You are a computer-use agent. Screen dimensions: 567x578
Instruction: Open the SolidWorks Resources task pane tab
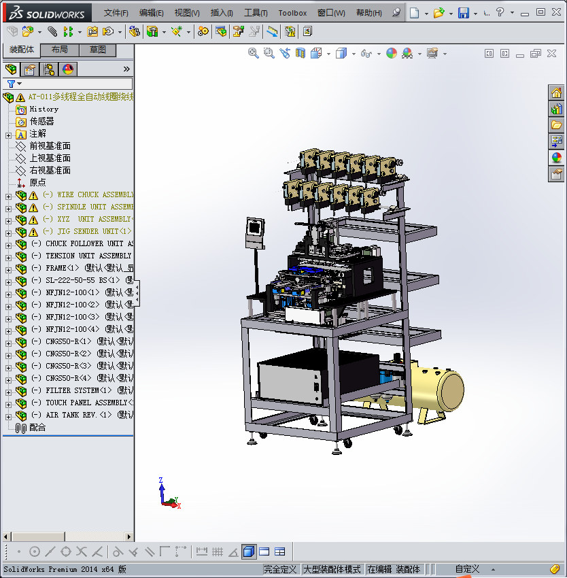click(556, 92)
